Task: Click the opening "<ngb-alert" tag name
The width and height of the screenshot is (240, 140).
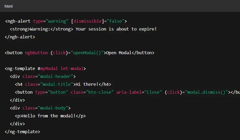Action: coord(18,21)
